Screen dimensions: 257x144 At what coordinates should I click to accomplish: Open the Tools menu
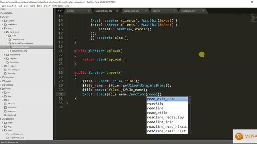point(39,6)
